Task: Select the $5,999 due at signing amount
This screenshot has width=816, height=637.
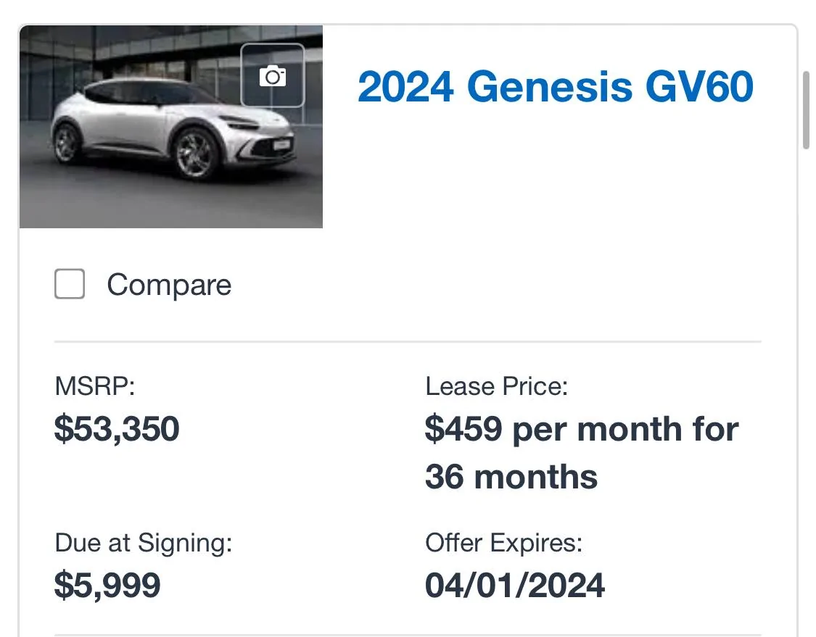Action: pos(108,585)
